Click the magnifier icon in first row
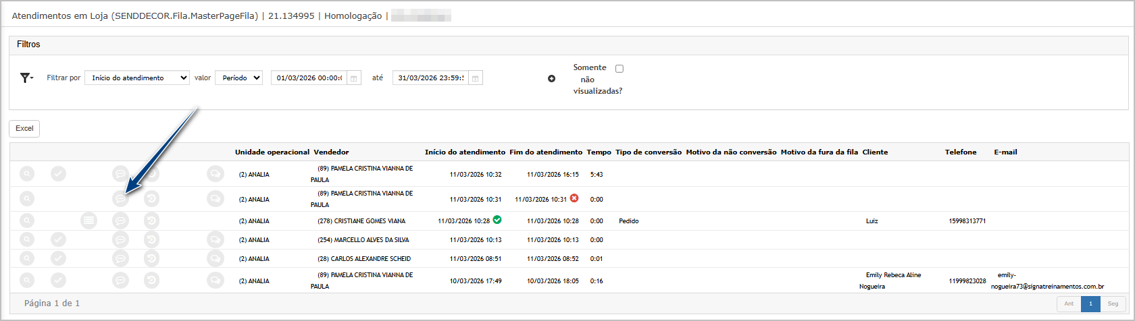 tap(26, 174)
